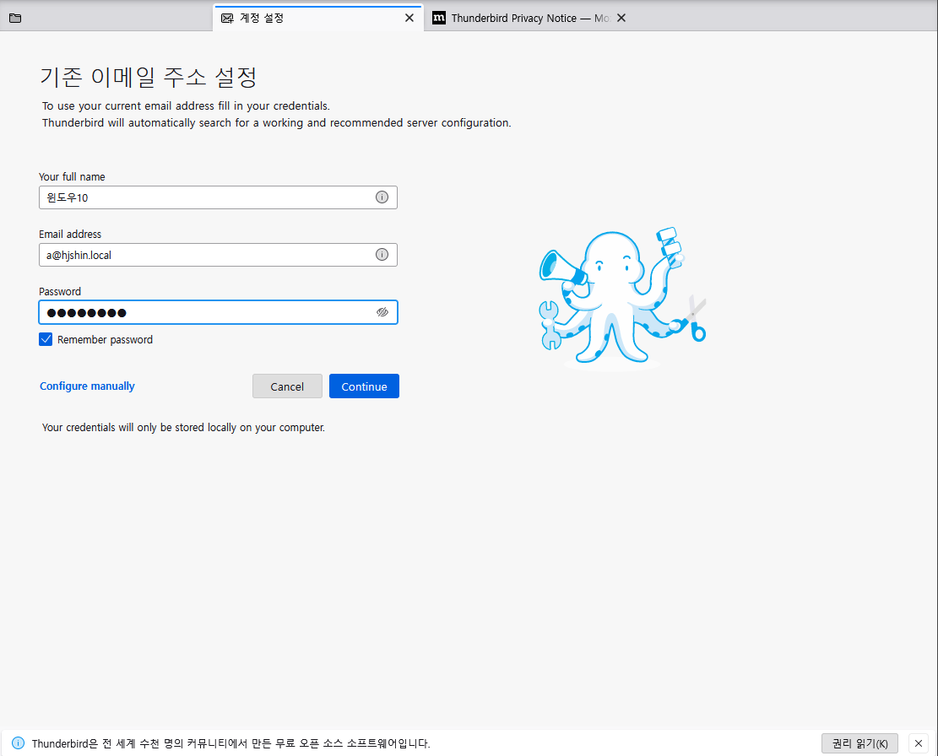Viewport: 938px width, 756px height.
Task: Click the notification bar info icon
Action: pyautogui.click(x=18, y=742)
